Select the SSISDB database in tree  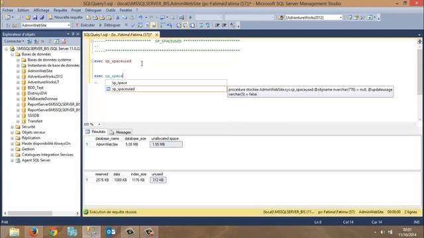tap(33, 116)
